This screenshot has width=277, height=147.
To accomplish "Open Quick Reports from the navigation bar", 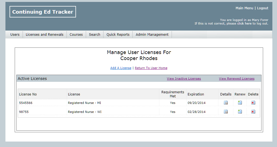I will click(x=118, y=35).
